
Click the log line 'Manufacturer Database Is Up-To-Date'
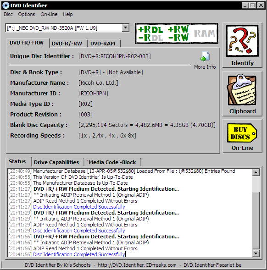point(68,183)
